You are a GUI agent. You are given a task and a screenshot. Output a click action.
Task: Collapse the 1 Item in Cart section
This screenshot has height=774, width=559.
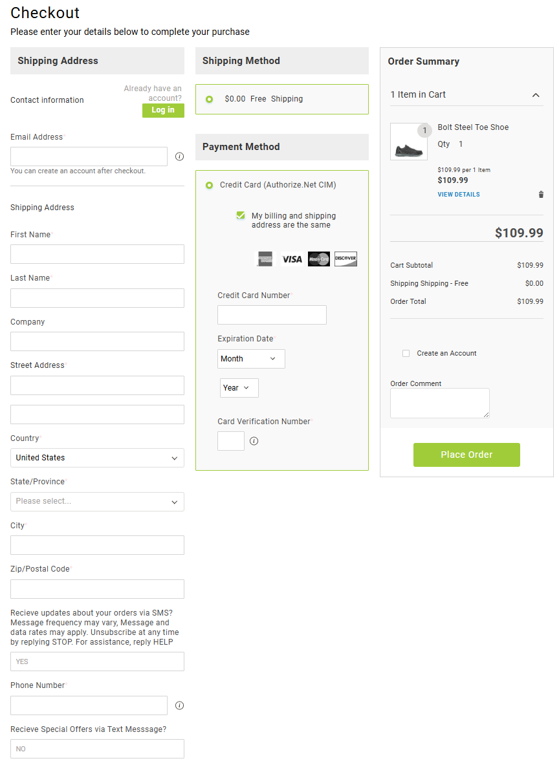(x=535, y=95)
